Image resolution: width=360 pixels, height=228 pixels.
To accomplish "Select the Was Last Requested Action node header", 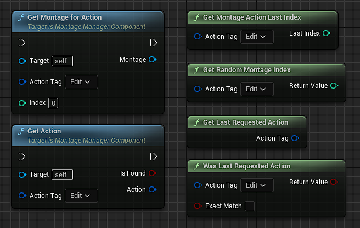I will (246, 166).
